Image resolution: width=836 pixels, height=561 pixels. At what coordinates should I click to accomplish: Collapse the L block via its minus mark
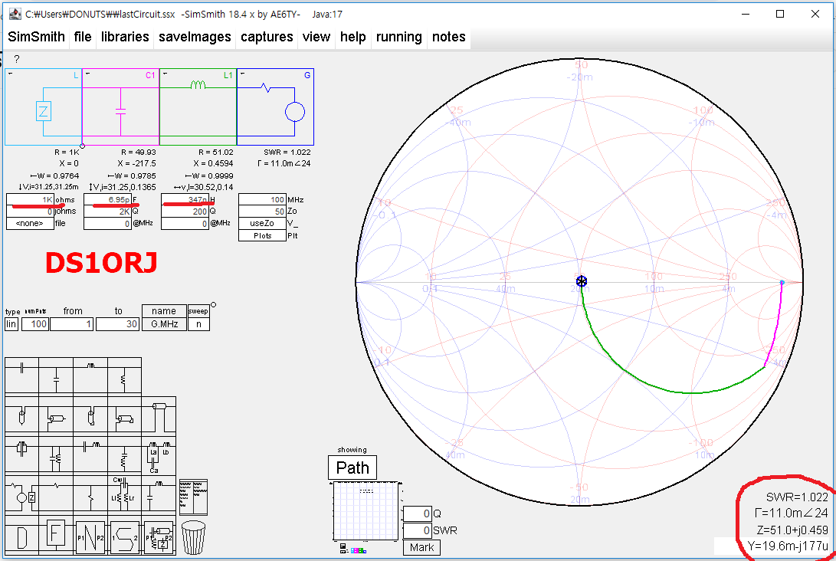point(10,74)
